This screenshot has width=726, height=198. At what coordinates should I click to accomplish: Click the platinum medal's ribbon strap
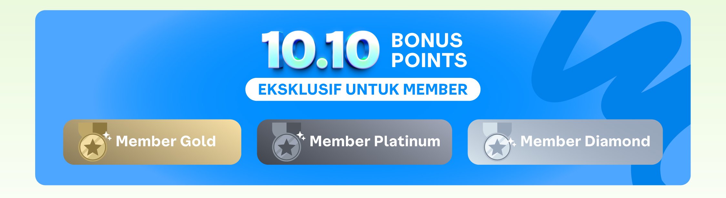[x=287, y=129]
